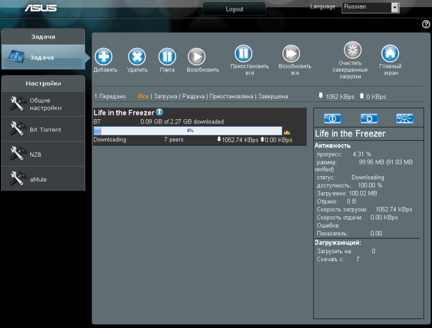Select the Life in the Freezer task title
This screenshot has width=432, height=328.
pos(124,113)
